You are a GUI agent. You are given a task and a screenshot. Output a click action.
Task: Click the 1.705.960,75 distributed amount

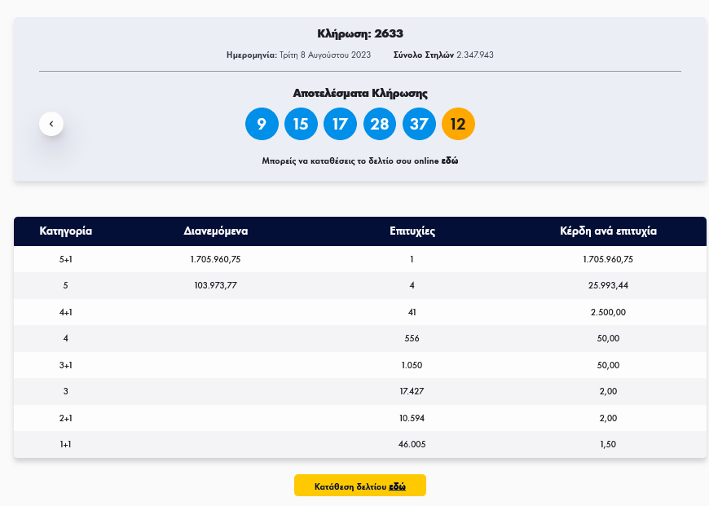[216, 259]
